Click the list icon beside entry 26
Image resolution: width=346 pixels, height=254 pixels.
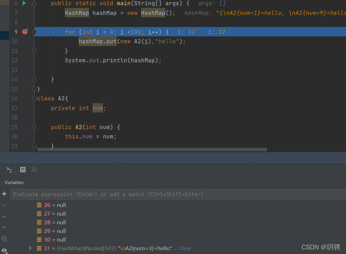pos(39,205)
